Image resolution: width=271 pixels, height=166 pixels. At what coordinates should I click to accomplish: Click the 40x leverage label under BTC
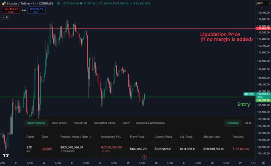point(28,151)
